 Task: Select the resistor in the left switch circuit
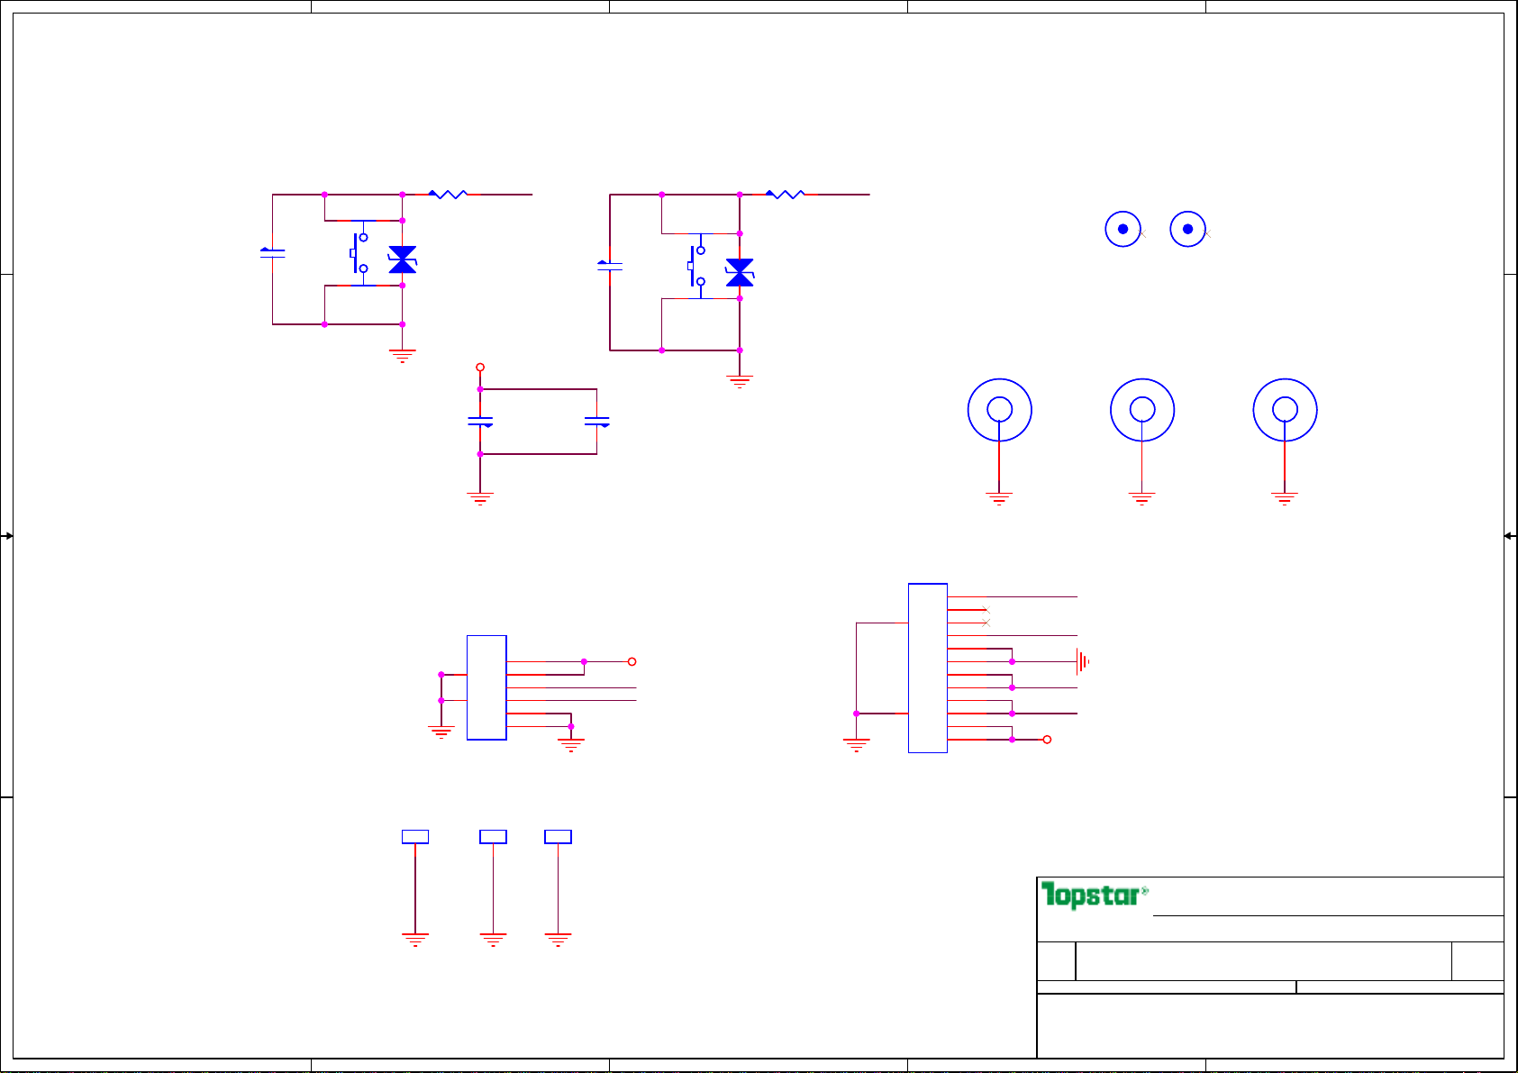(x=448, y=194)
